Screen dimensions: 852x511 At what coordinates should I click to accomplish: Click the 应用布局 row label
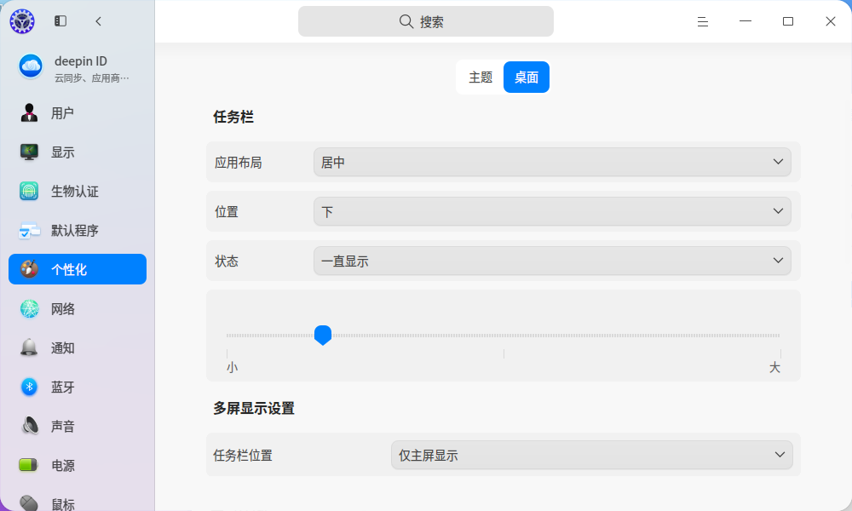coord(238,163)
